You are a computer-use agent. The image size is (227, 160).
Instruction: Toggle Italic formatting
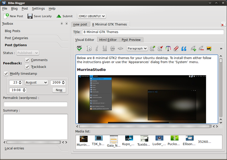pyautogui.click(x=97, y=49)
